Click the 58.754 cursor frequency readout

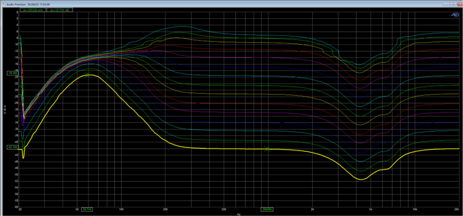pyautogui.click(x=87, y=209)
